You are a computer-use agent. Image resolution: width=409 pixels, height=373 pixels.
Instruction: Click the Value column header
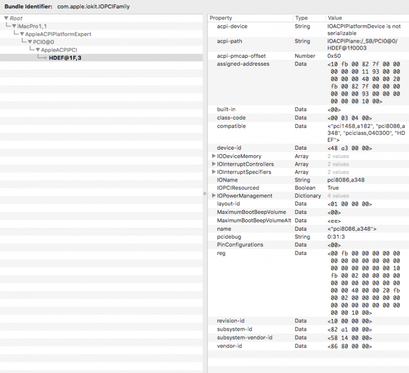click(x=367, y=18)
